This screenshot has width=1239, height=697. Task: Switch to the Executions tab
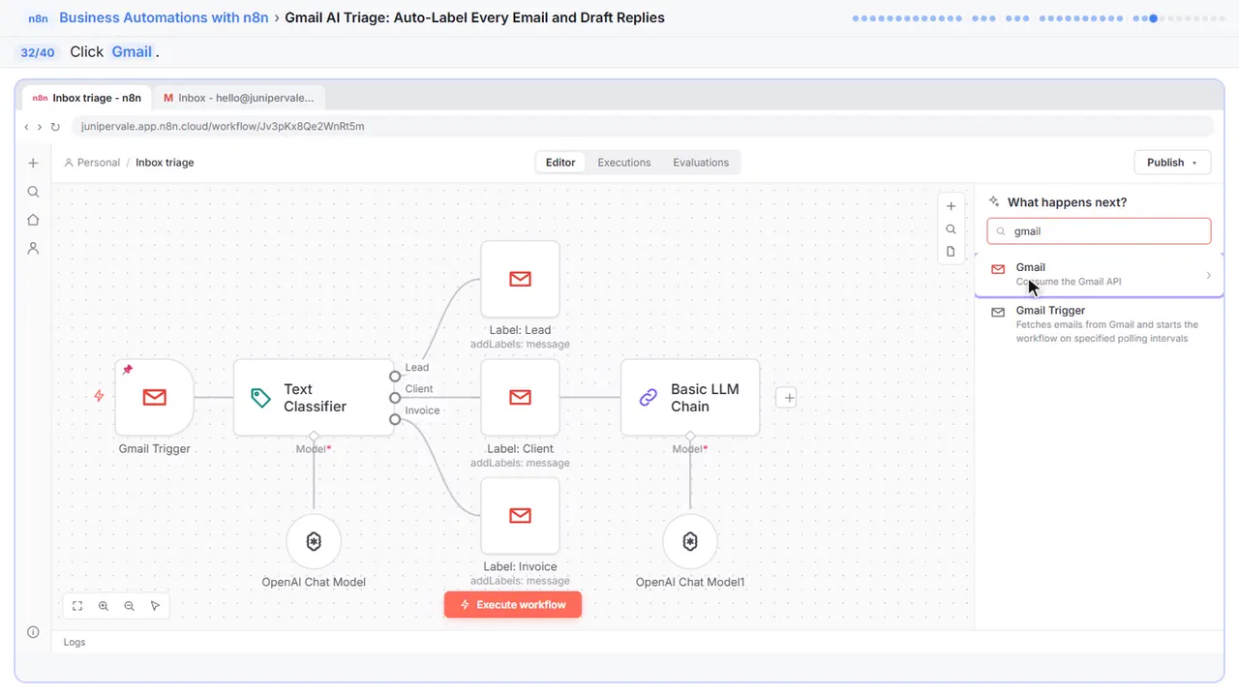click(x=624, y=163)
